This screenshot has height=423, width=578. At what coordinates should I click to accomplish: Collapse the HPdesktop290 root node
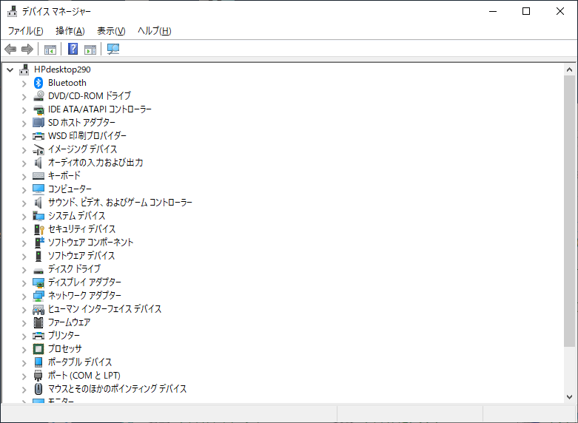pyautogui.click(x=10, y=70)
